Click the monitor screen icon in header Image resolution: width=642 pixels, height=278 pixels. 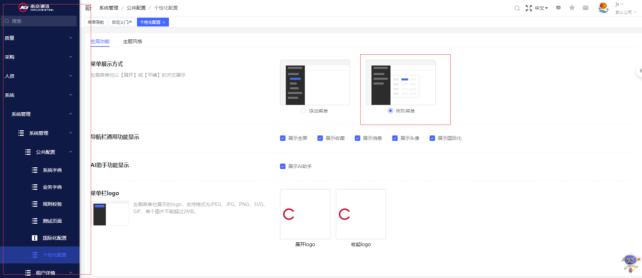click(x=558, y=8)
